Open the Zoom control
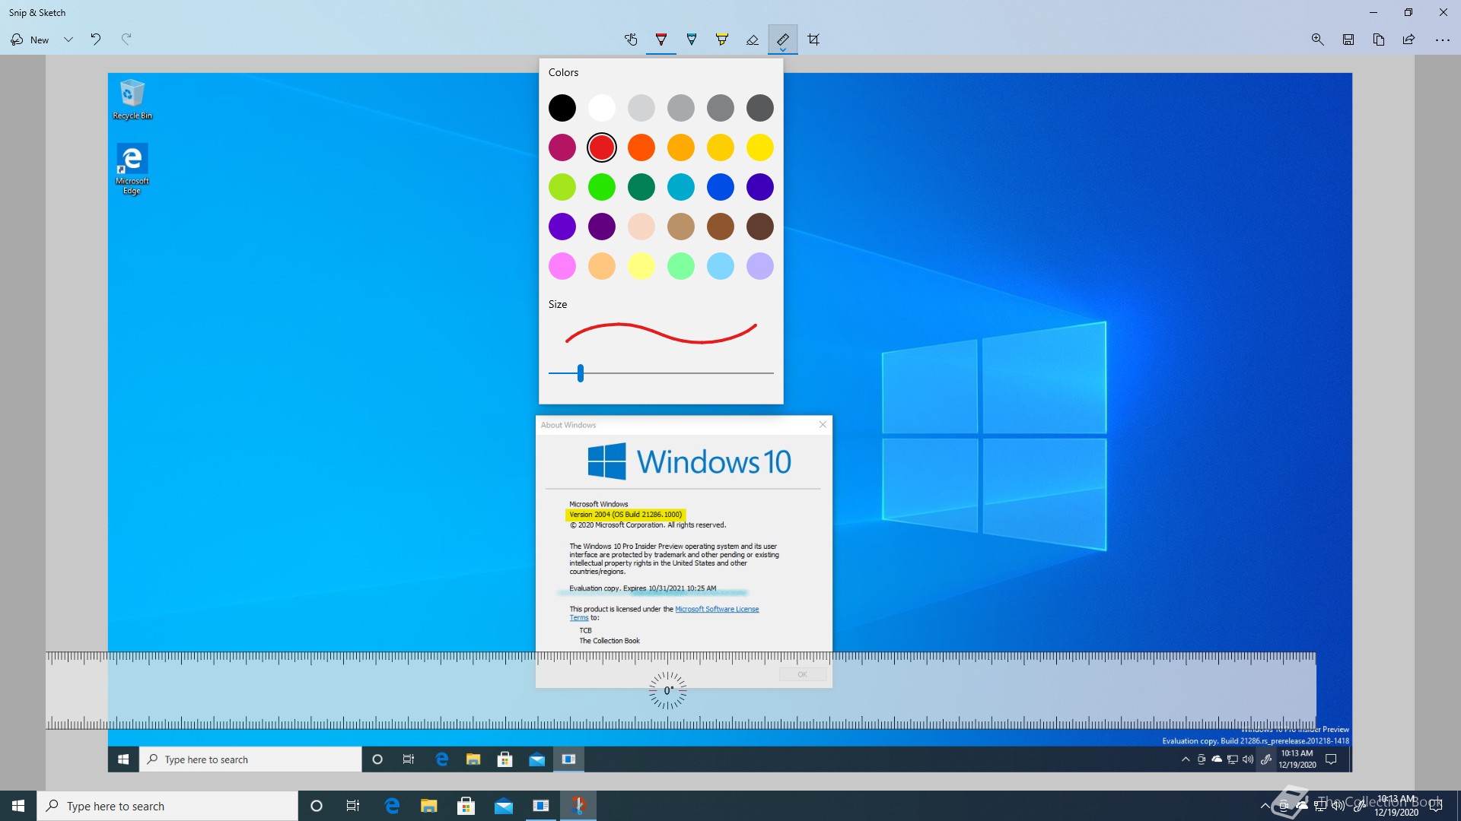1461x821 pixels. pyautogui.click(x=1318, y=40)
